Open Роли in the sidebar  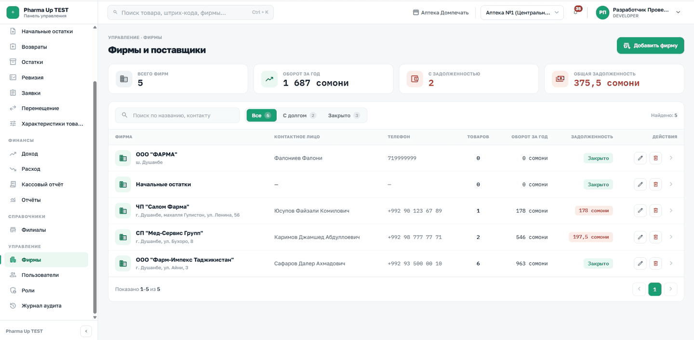tap(46, 290)
